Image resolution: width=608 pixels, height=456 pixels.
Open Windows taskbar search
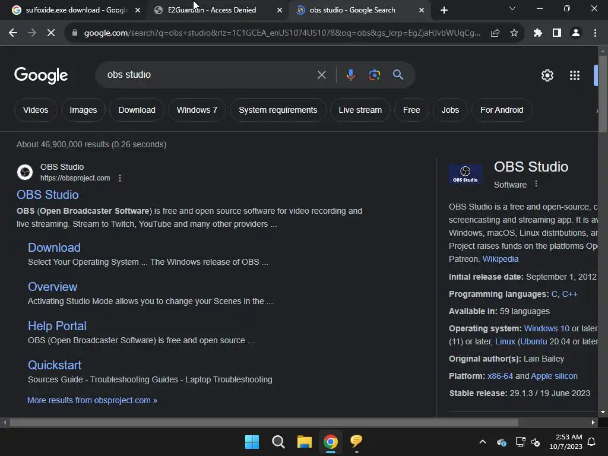(x=278, y=442)
